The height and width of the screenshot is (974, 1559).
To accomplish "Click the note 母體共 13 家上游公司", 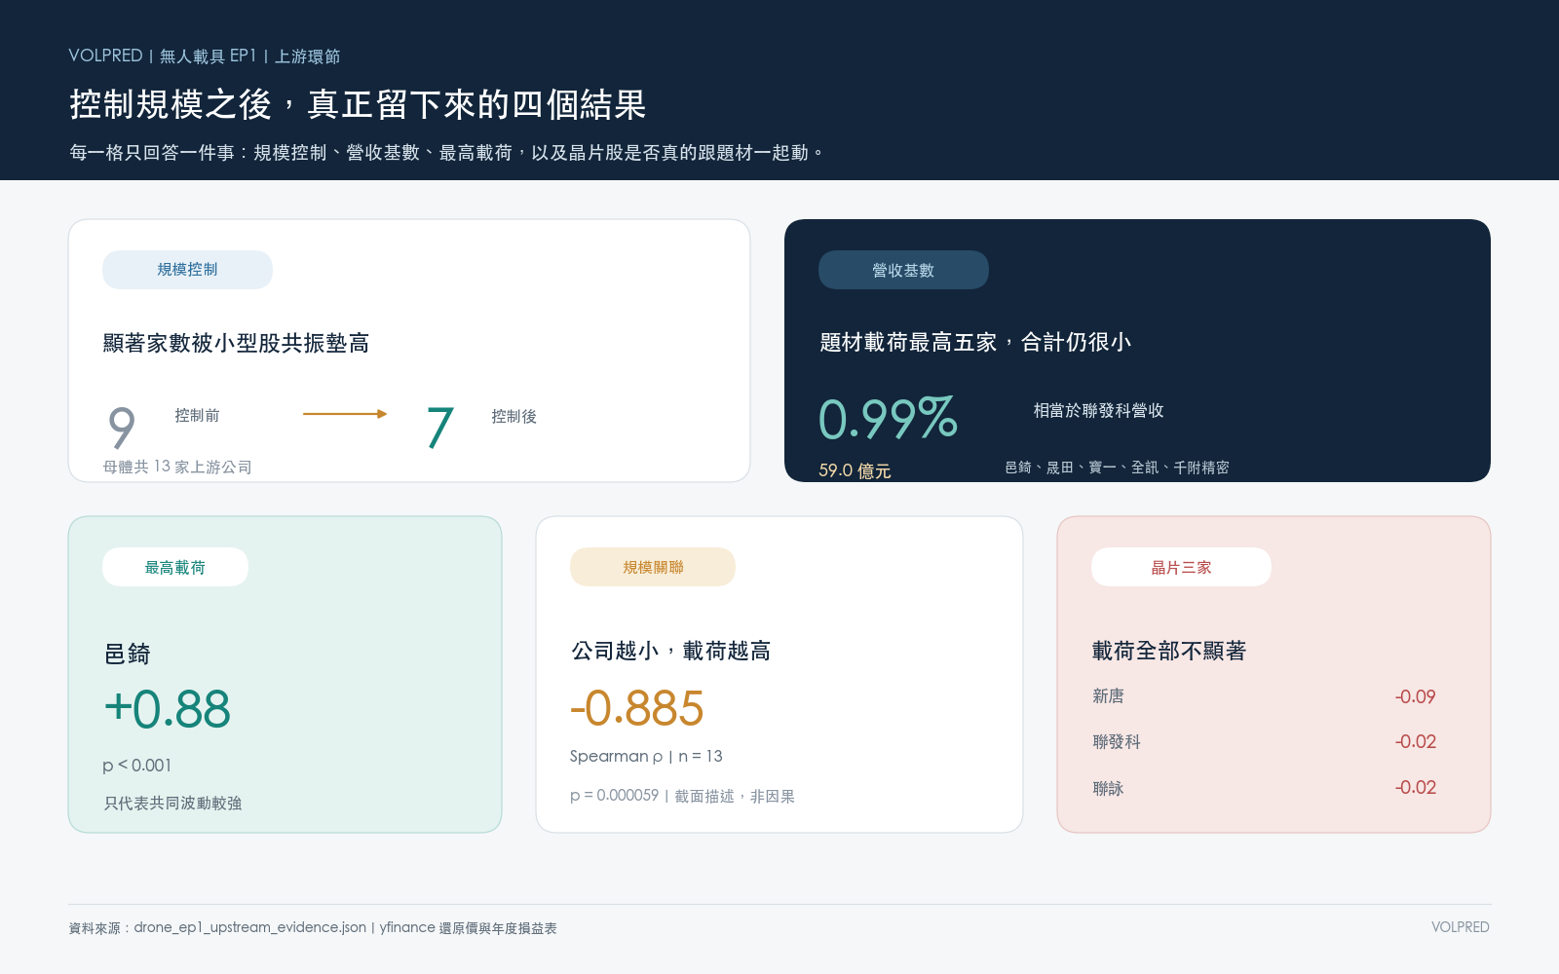I will (x=177, y=467).
